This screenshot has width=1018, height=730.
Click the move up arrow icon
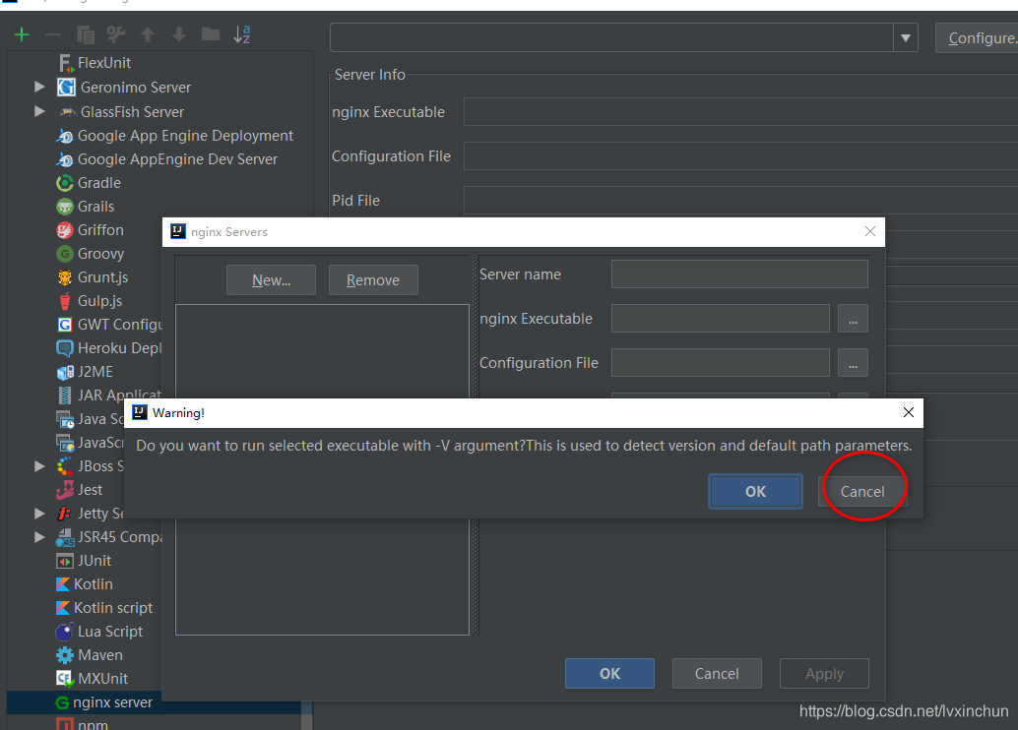(x=148, y=34)
